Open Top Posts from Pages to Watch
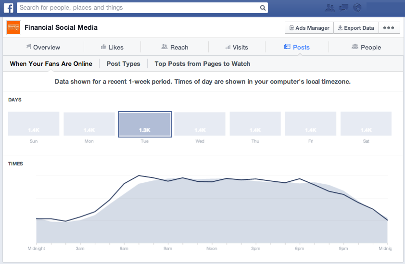405x264 pixels. [x=202, y=63]
